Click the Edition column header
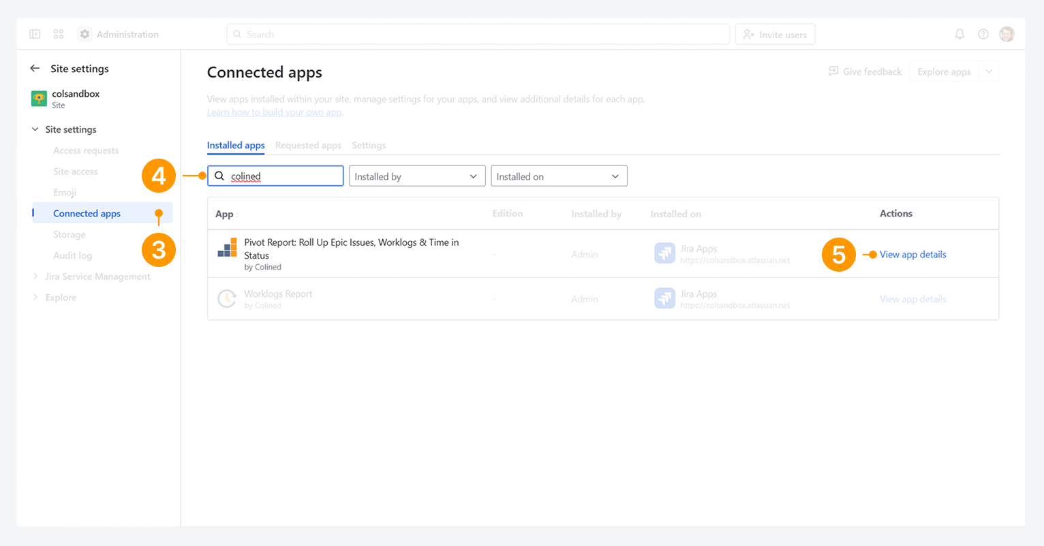1044x546 pixels. pos(508,213)
